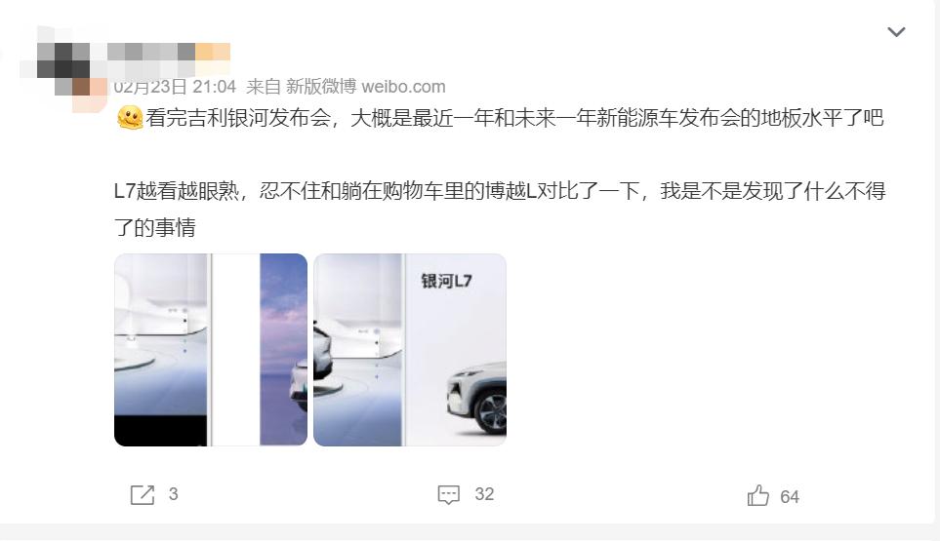Screen dimensions: 940x541
Task: Click the smiley emoji in post text
Action: coord(130,117)
